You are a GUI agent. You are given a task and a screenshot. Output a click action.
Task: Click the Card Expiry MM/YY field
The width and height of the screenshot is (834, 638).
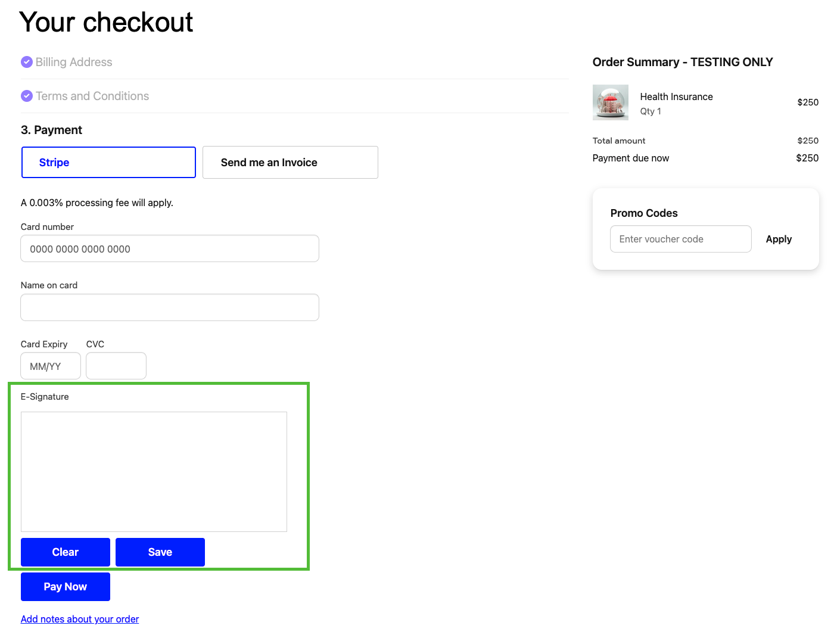pyautogui.click(x=50, y=366)
